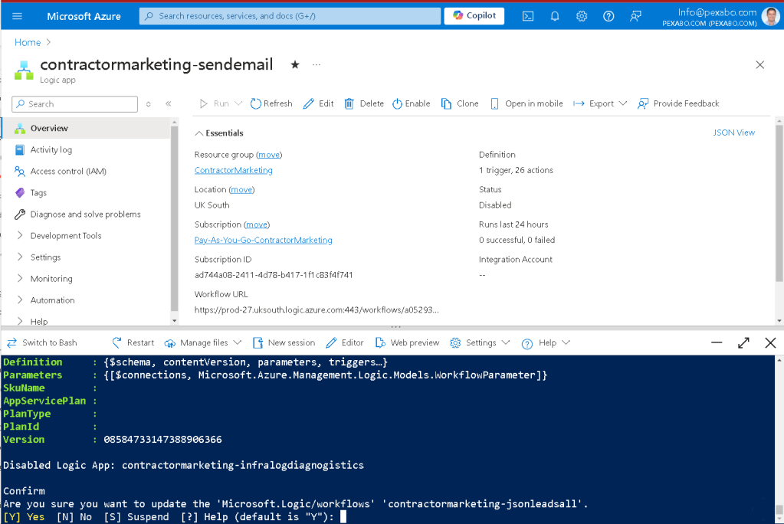Open JSON View link
The image size is (784, 524).
(x=733, y=133)
